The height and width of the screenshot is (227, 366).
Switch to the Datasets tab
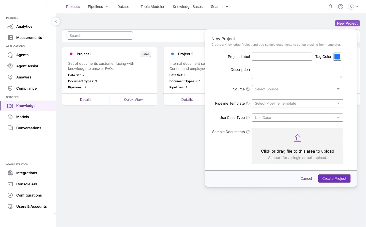coord(125,7)
